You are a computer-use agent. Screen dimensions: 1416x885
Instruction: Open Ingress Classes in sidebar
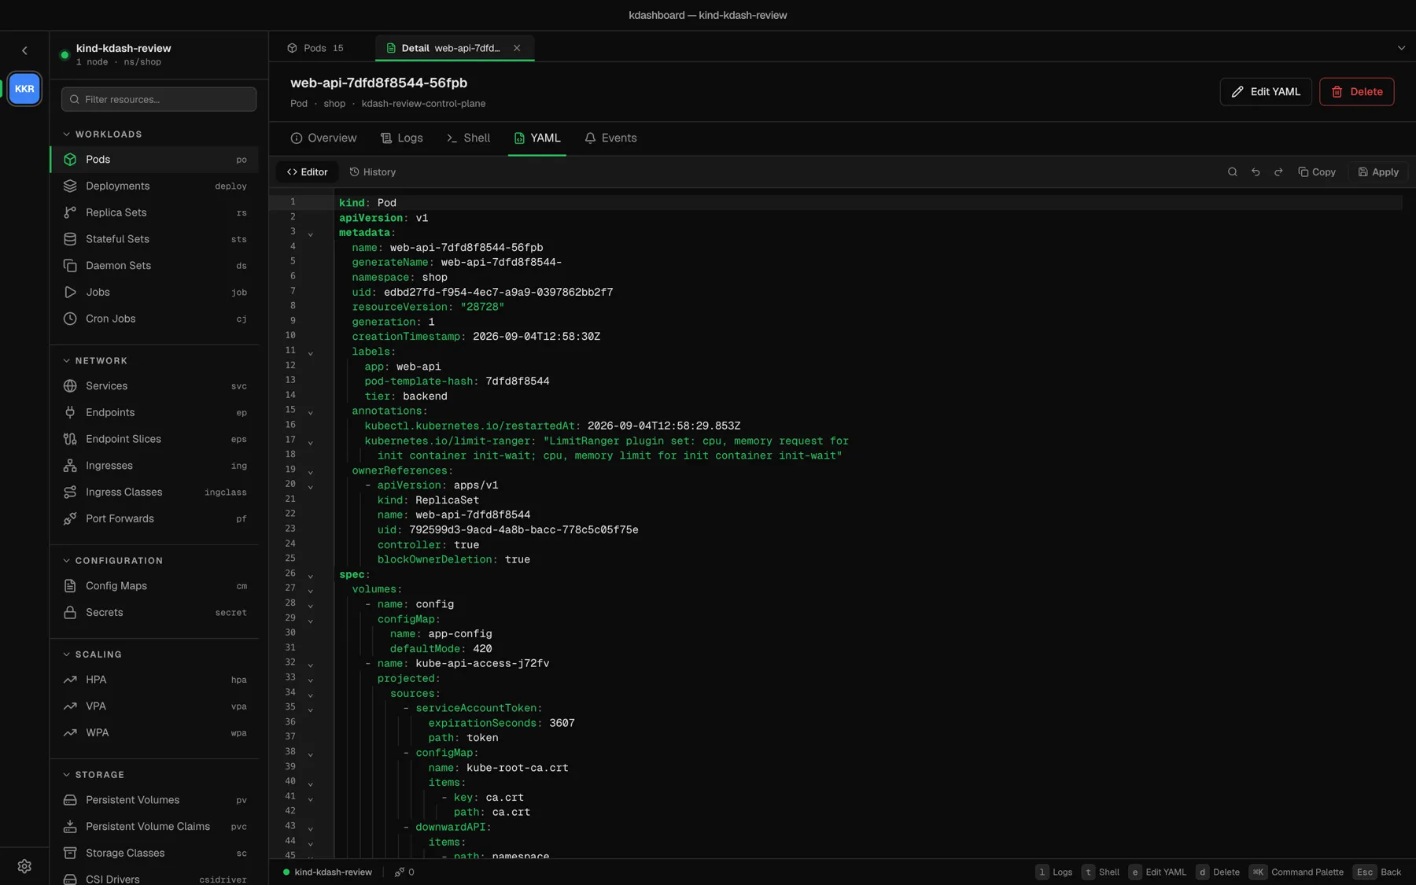154,492
